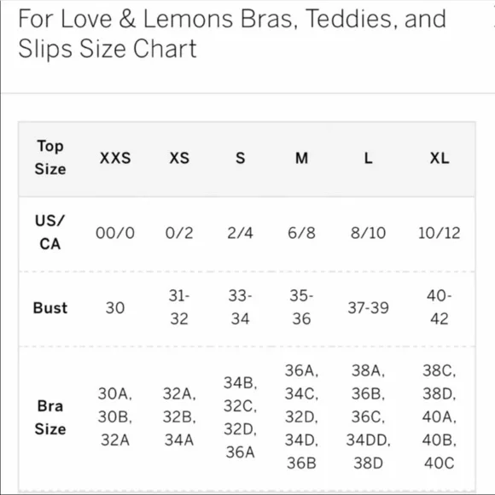Click the L size column header
495x495 pixels.
[368, 158]
